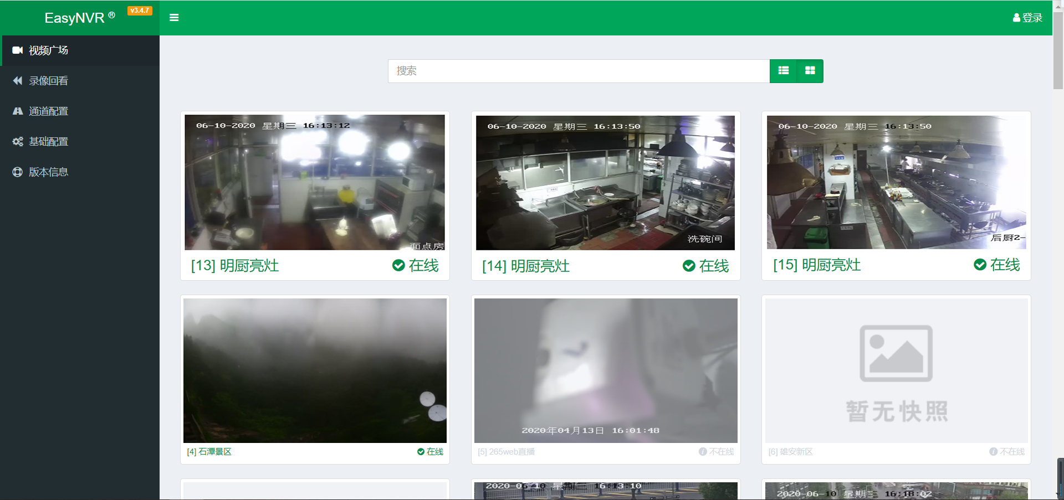This screenshot has width=1064, height=500.
Task: Select the [14] 明厨亮灶 title
Action: (x=526, y=266)
